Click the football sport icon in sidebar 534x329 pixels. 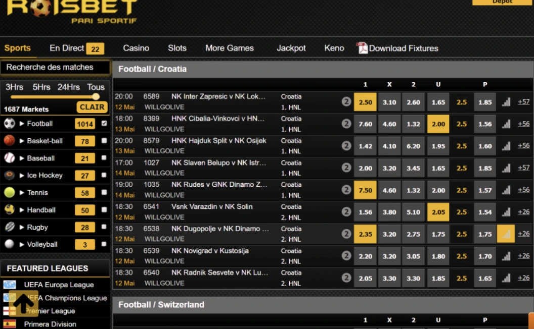tap(9, 124)
